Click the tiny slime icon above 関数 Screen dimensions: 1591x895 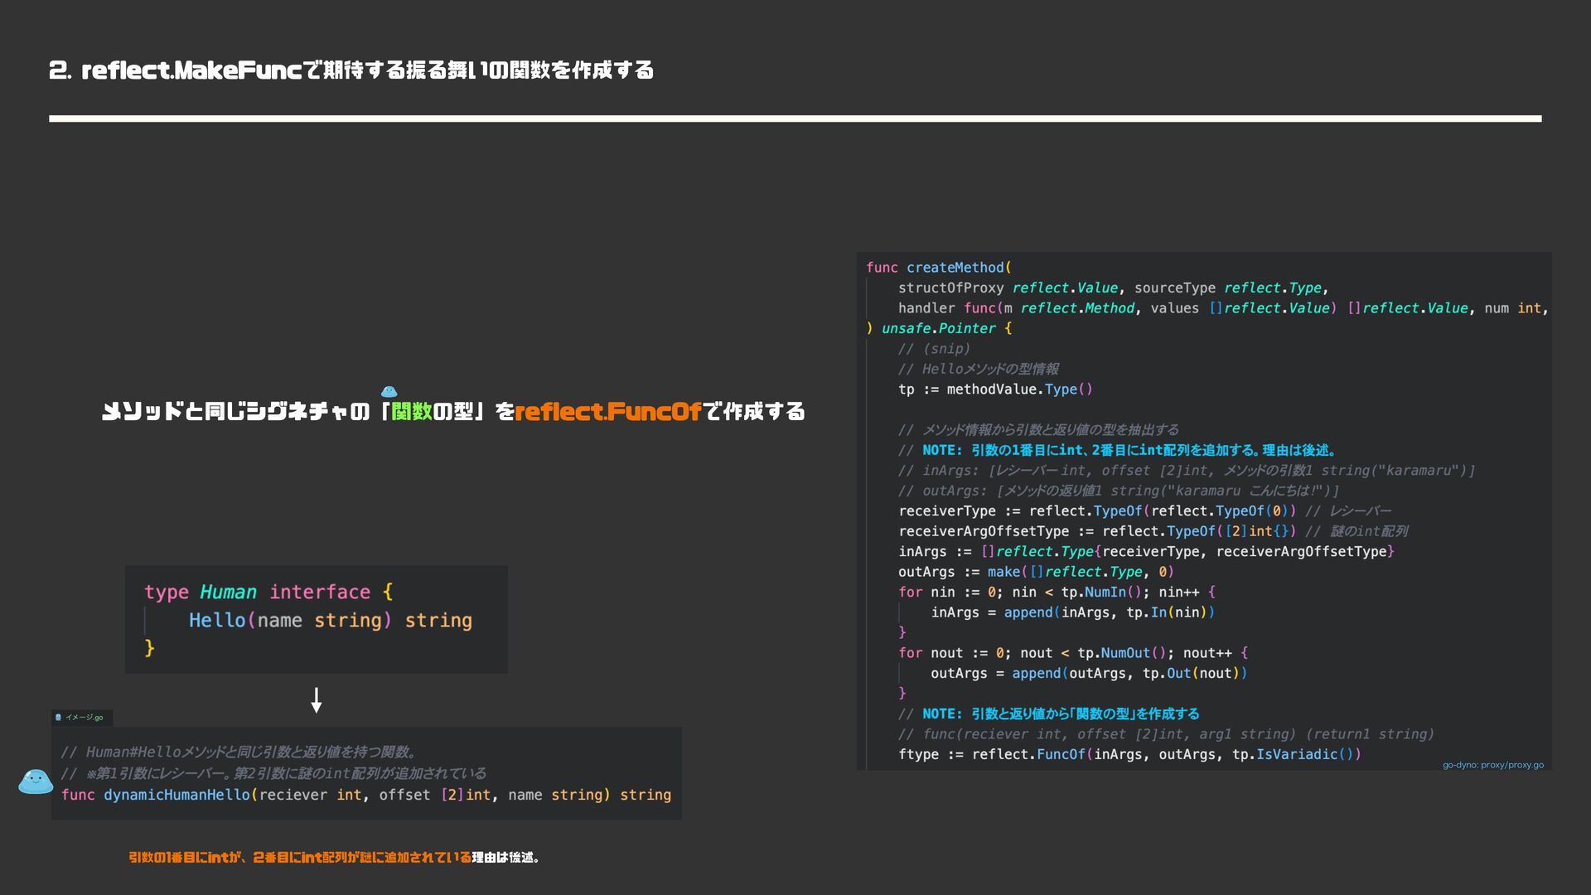pyautogui.click(x=389, y=391)
